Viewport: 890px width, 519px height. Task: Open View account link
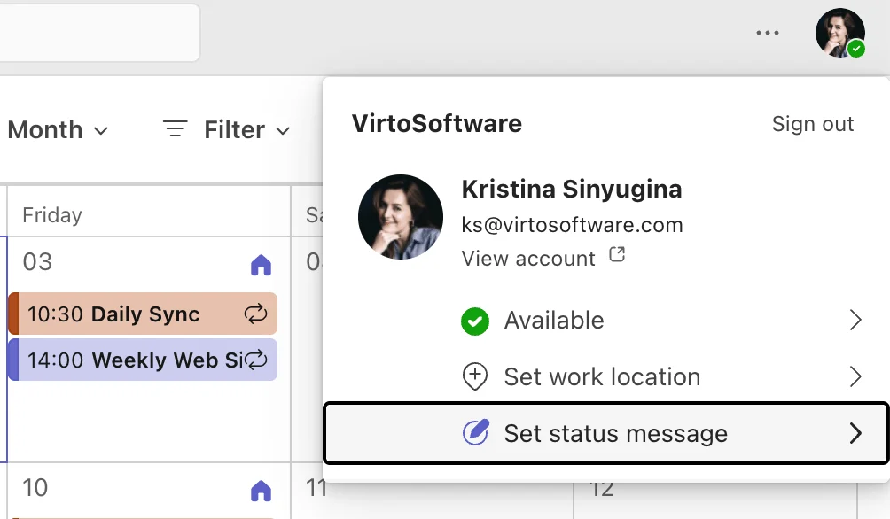click(528, 259)
